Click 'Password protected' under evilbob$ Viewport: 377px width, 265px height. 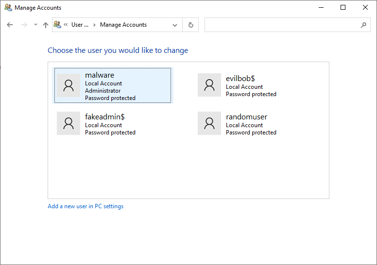251,94
